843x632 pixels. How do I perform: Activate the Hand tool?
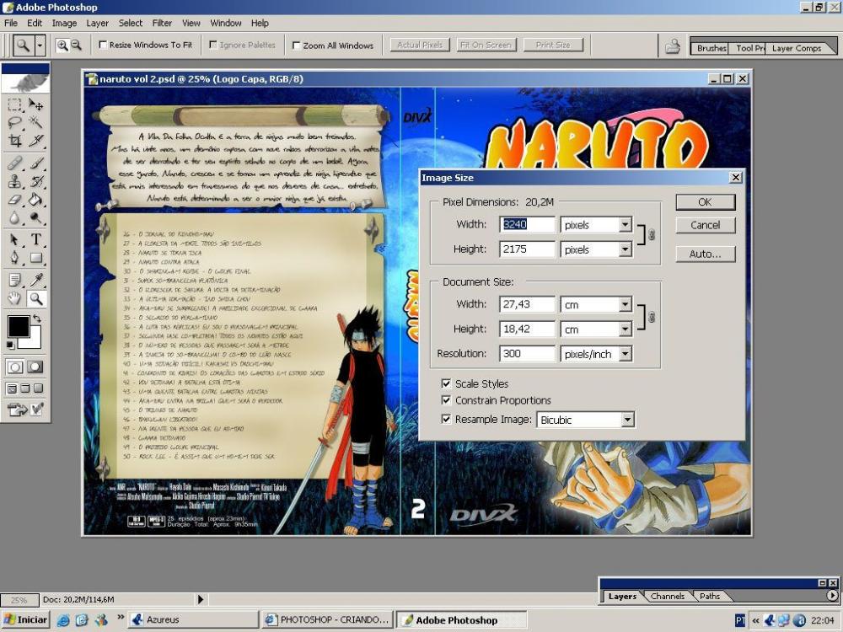15,298
